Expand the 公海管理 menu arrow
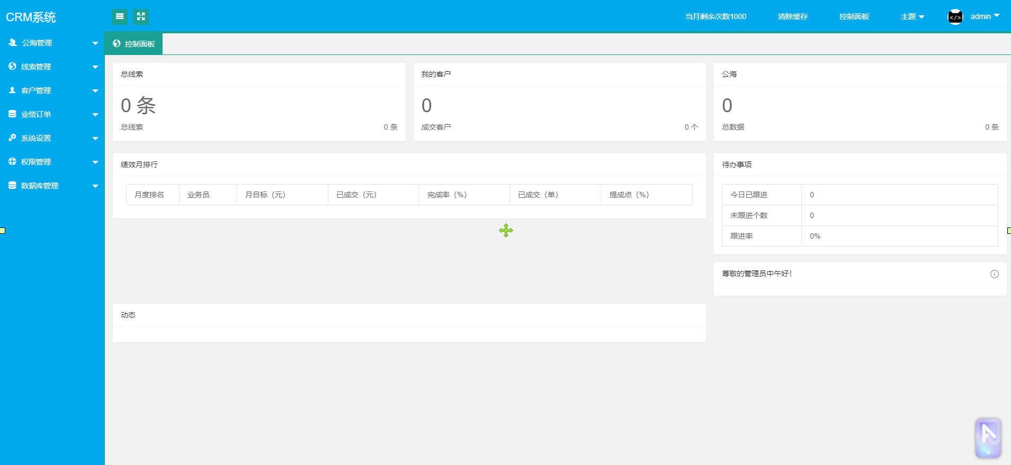The height and width of the screenshot is (465, 1011). click(x=95, y=43)
